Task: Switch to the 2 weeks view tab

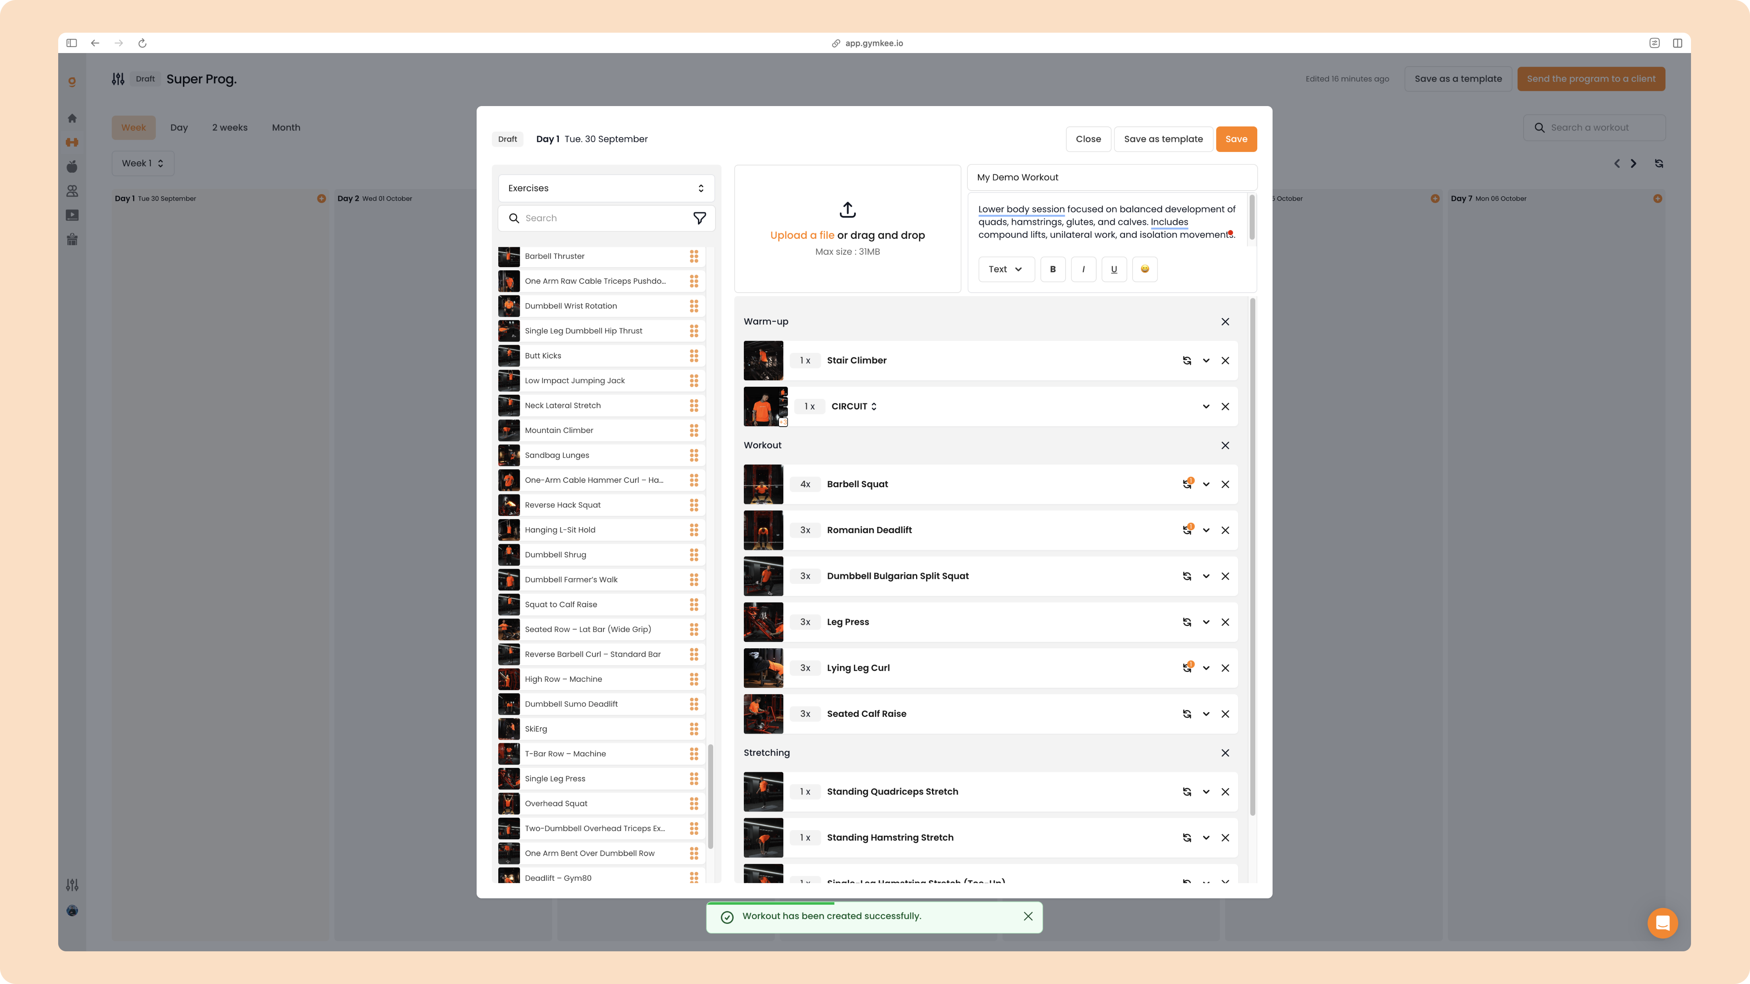Action: (230, 128)
